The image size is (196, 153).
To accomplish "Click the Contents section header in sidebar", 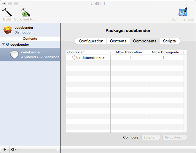I will tap(30, 39).
